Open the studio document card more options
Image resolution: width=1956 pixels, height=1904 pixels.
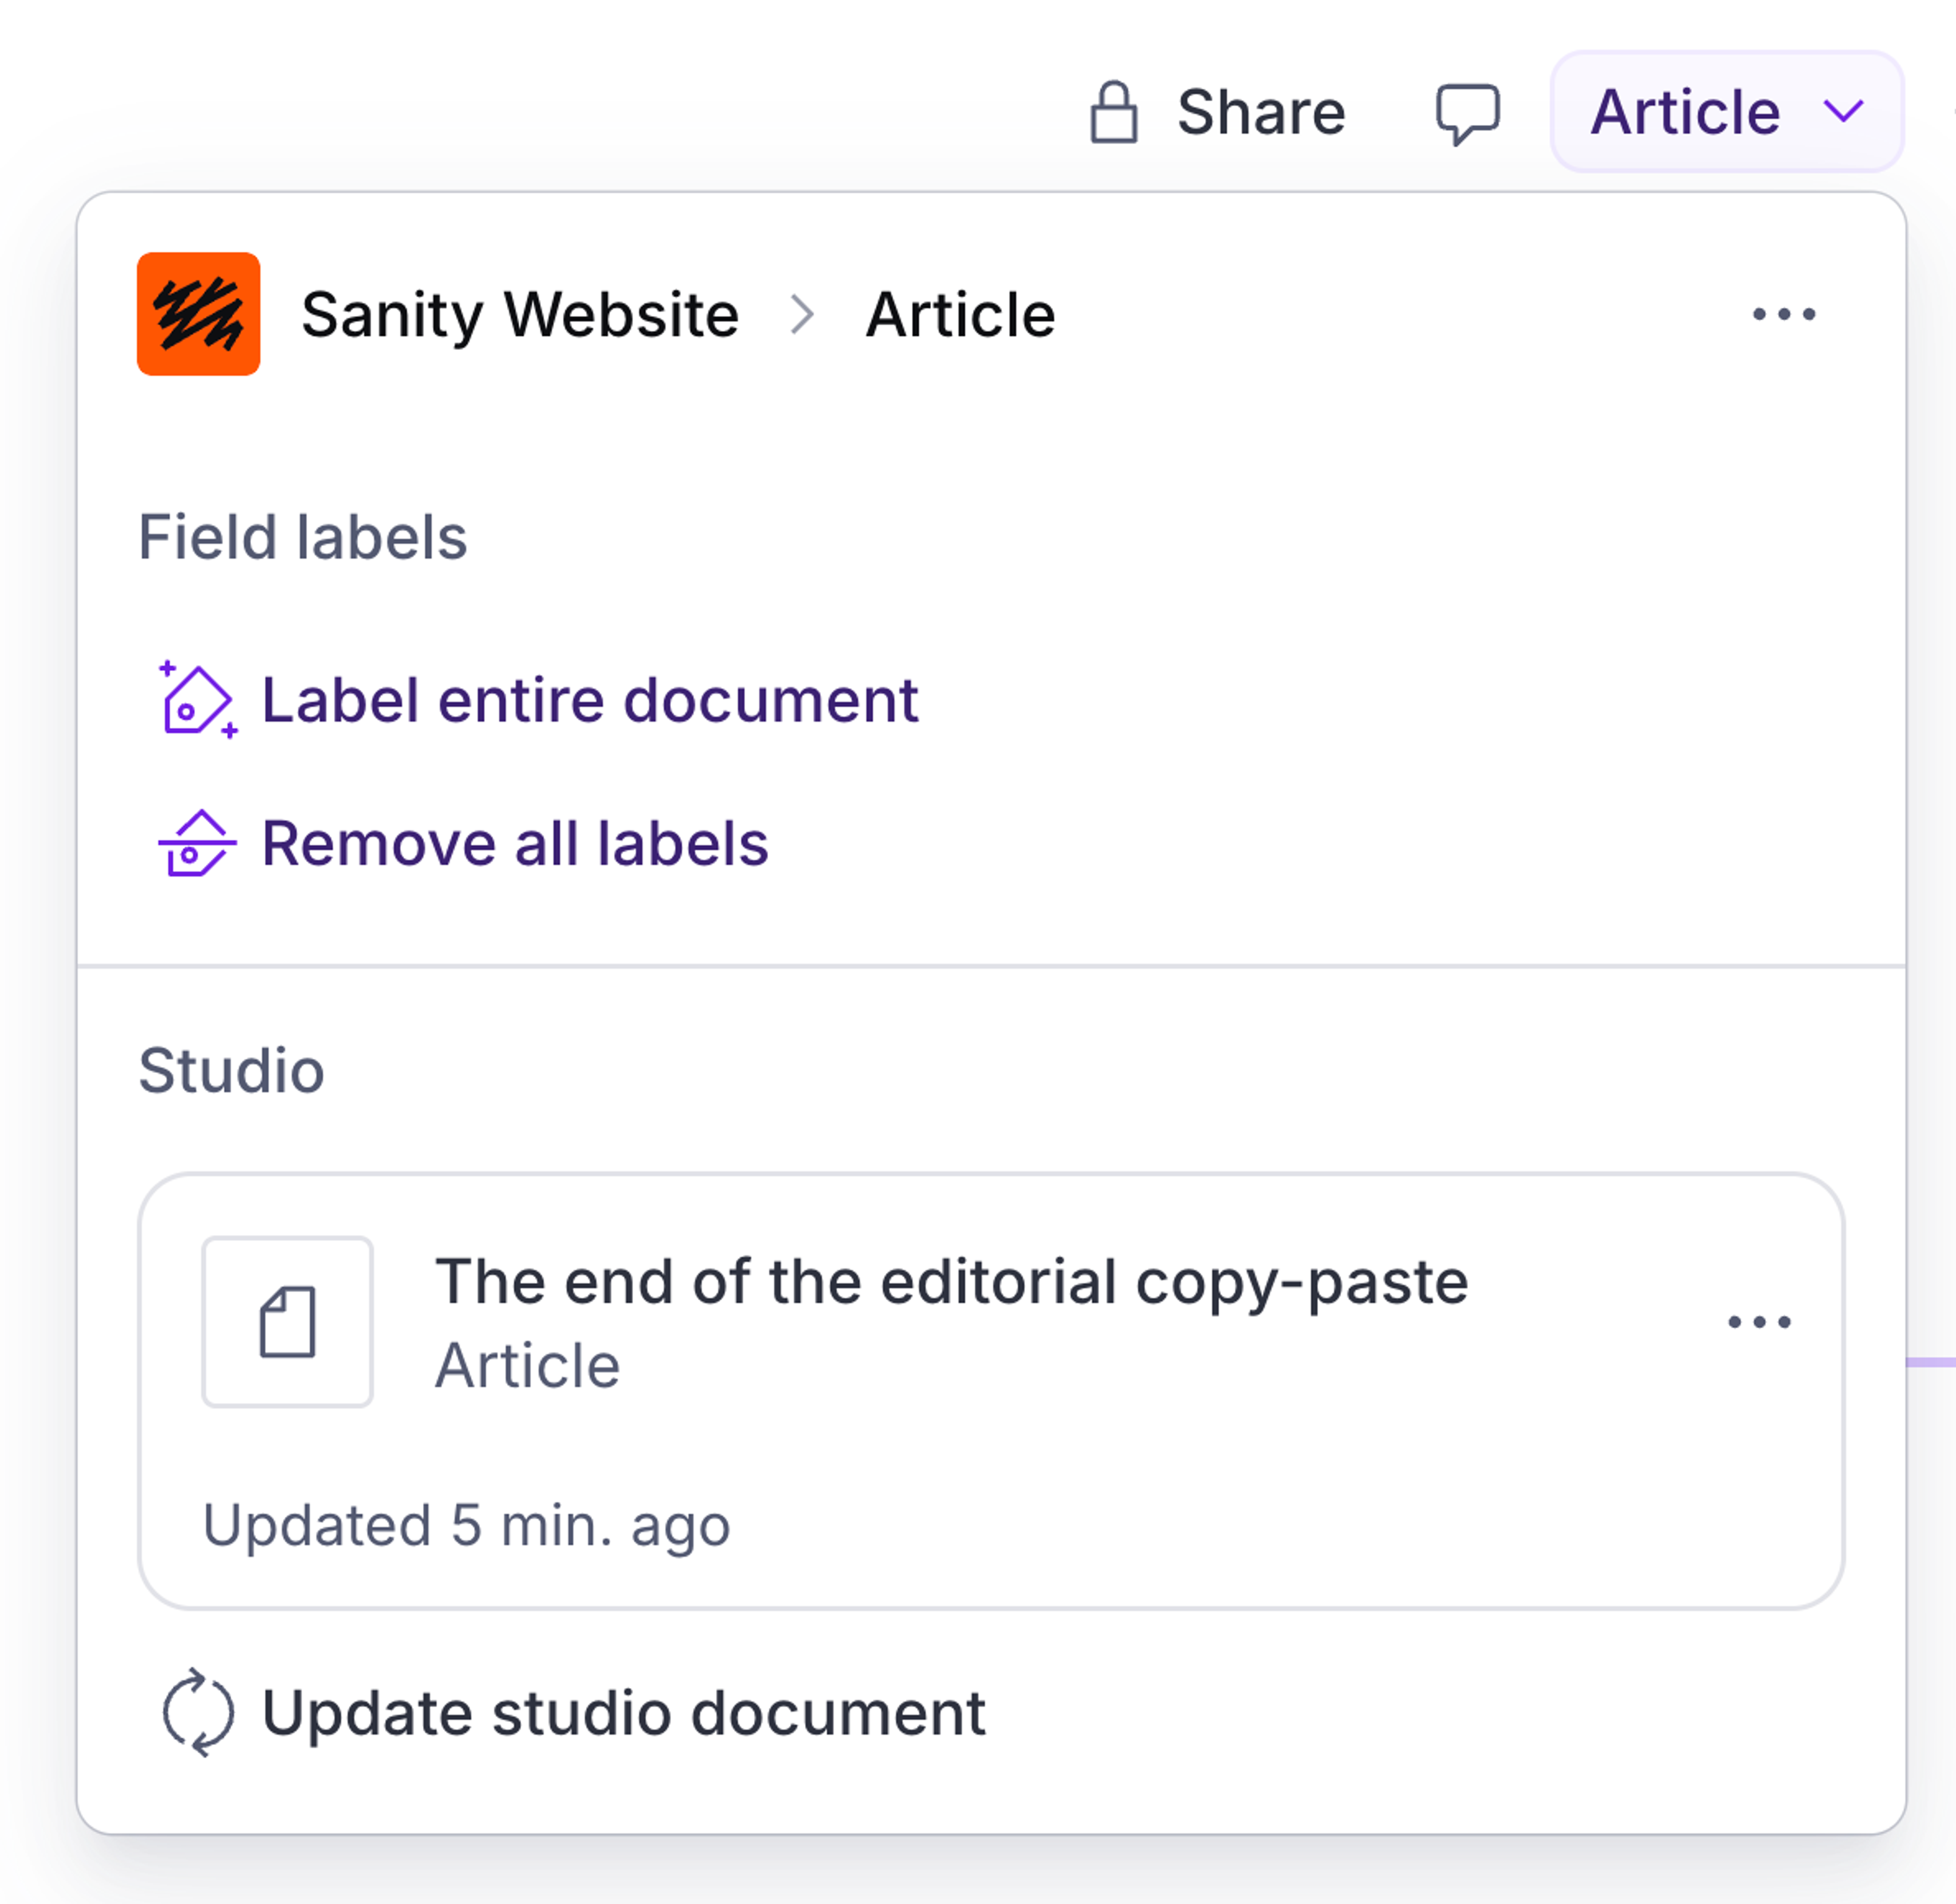click(x=1759, y=1321)
